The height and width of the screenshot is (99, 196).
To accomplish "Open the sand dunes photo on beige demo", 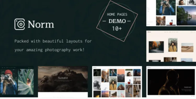I will pos(187,48).
